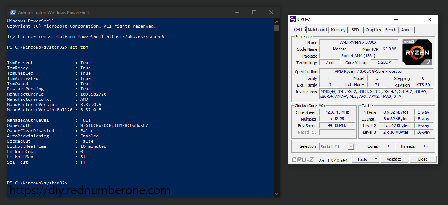This screenshot has width=448, height=205.
Task: Click the get-tpm command text
Action: [79, 47]
